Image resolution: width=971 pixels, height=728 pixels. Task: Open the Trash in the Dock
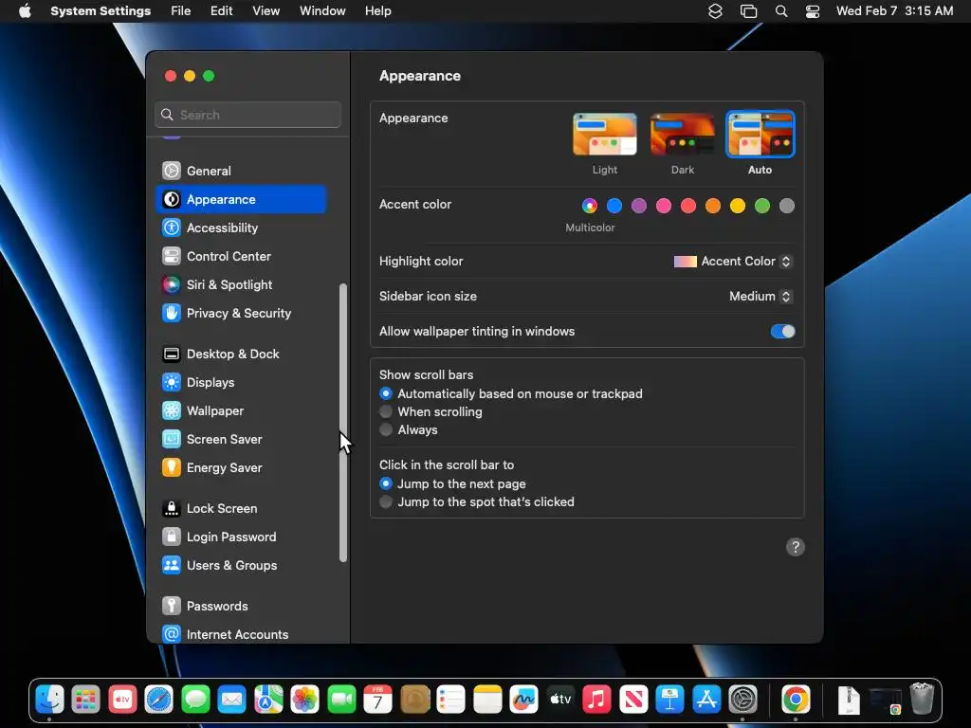click(922, 701)
